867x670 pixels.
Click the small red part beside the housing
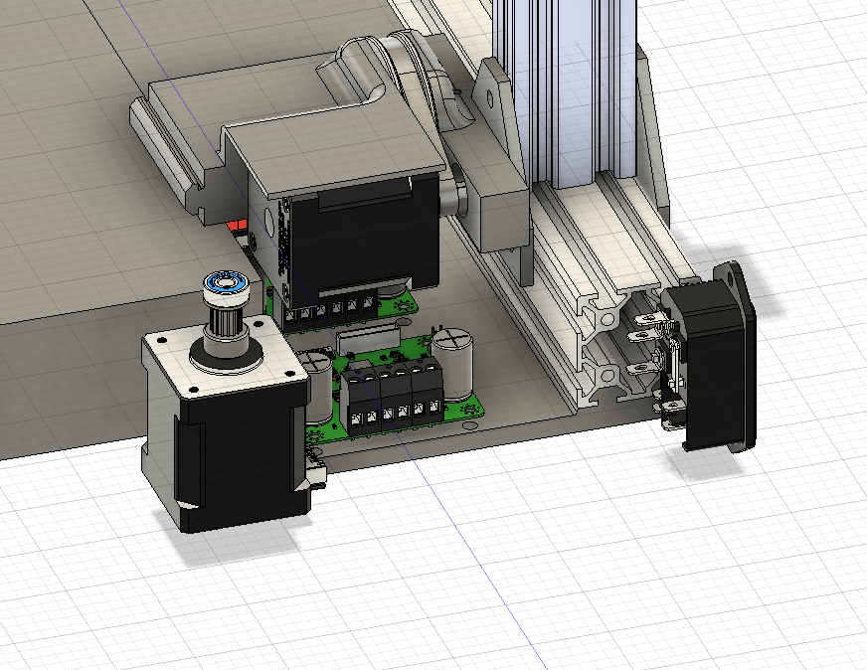click(238, 228)
